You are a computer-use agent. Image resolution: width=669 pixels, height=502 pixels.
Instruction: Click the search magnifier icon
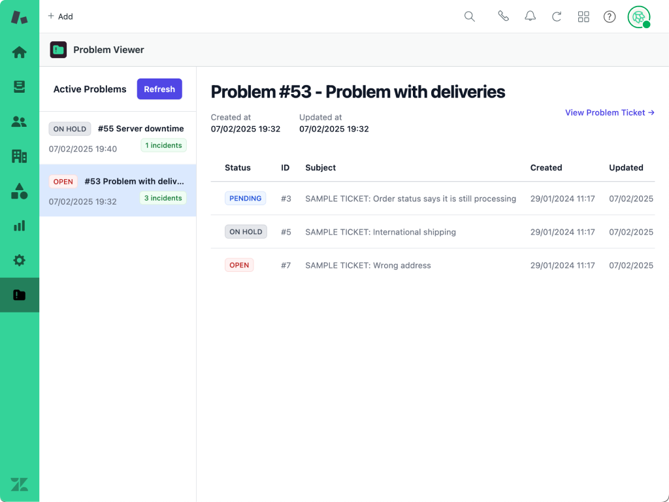[x=469, y=16]
